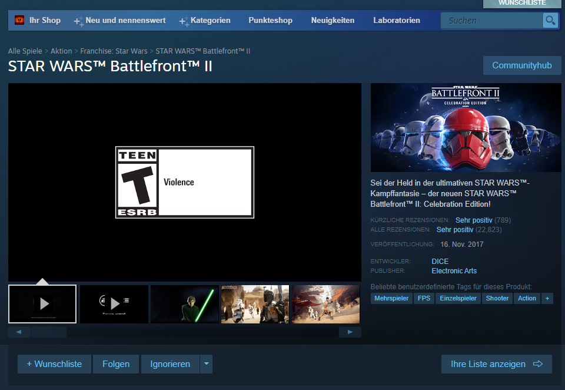Select the Mehrspieler tag
The width and height of the screenshot is (565, 390).
pos(391,298)
